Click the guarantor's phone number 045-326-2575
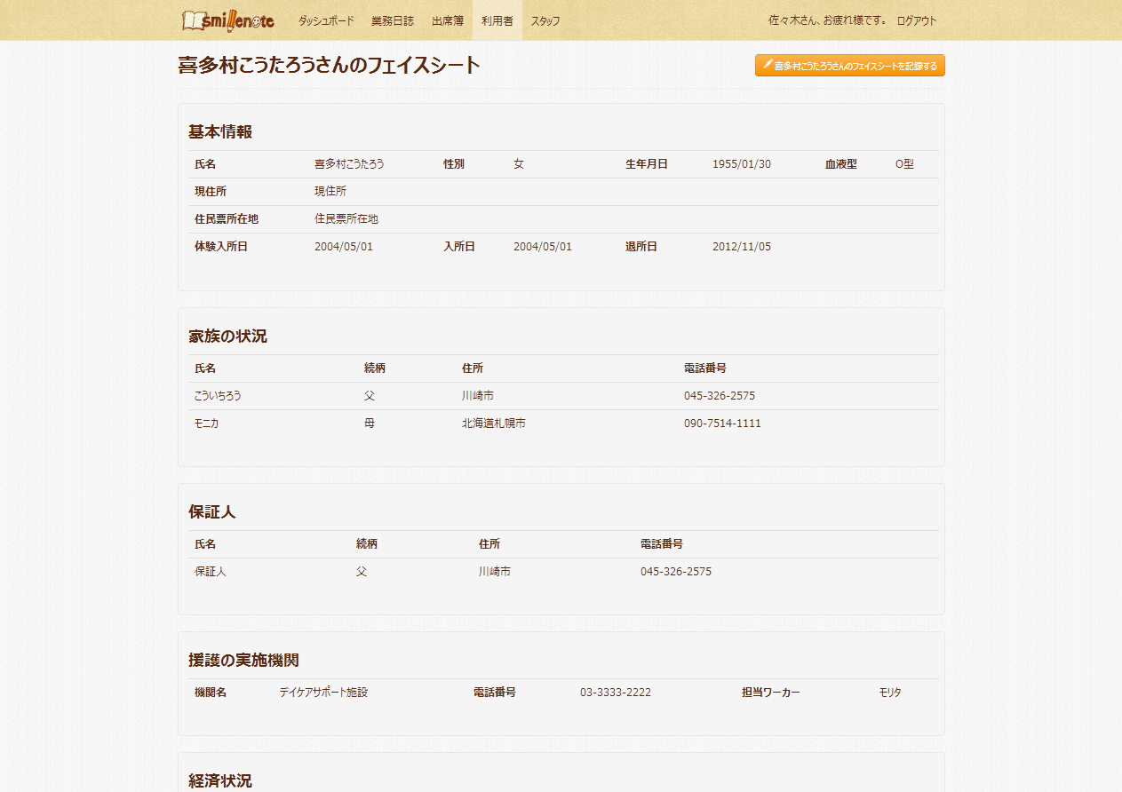The image size is (1122, 792). coord(676,572)
